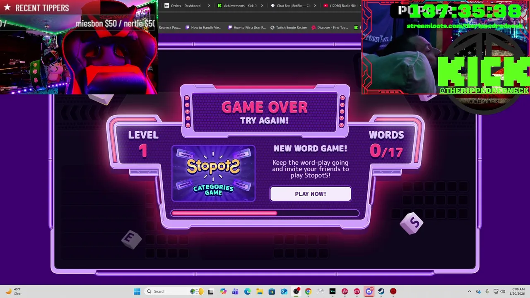The image size is (530, 298).
Task: Open Google Chrome from the taskbar
Action: pos(308,291)
